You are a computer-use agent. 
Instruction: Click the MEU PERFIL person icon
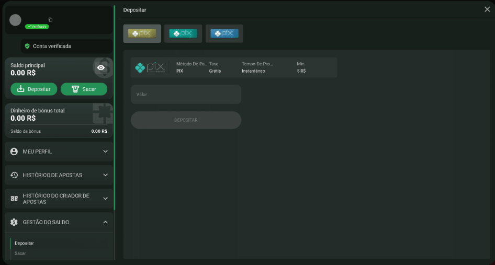[14, 152]
